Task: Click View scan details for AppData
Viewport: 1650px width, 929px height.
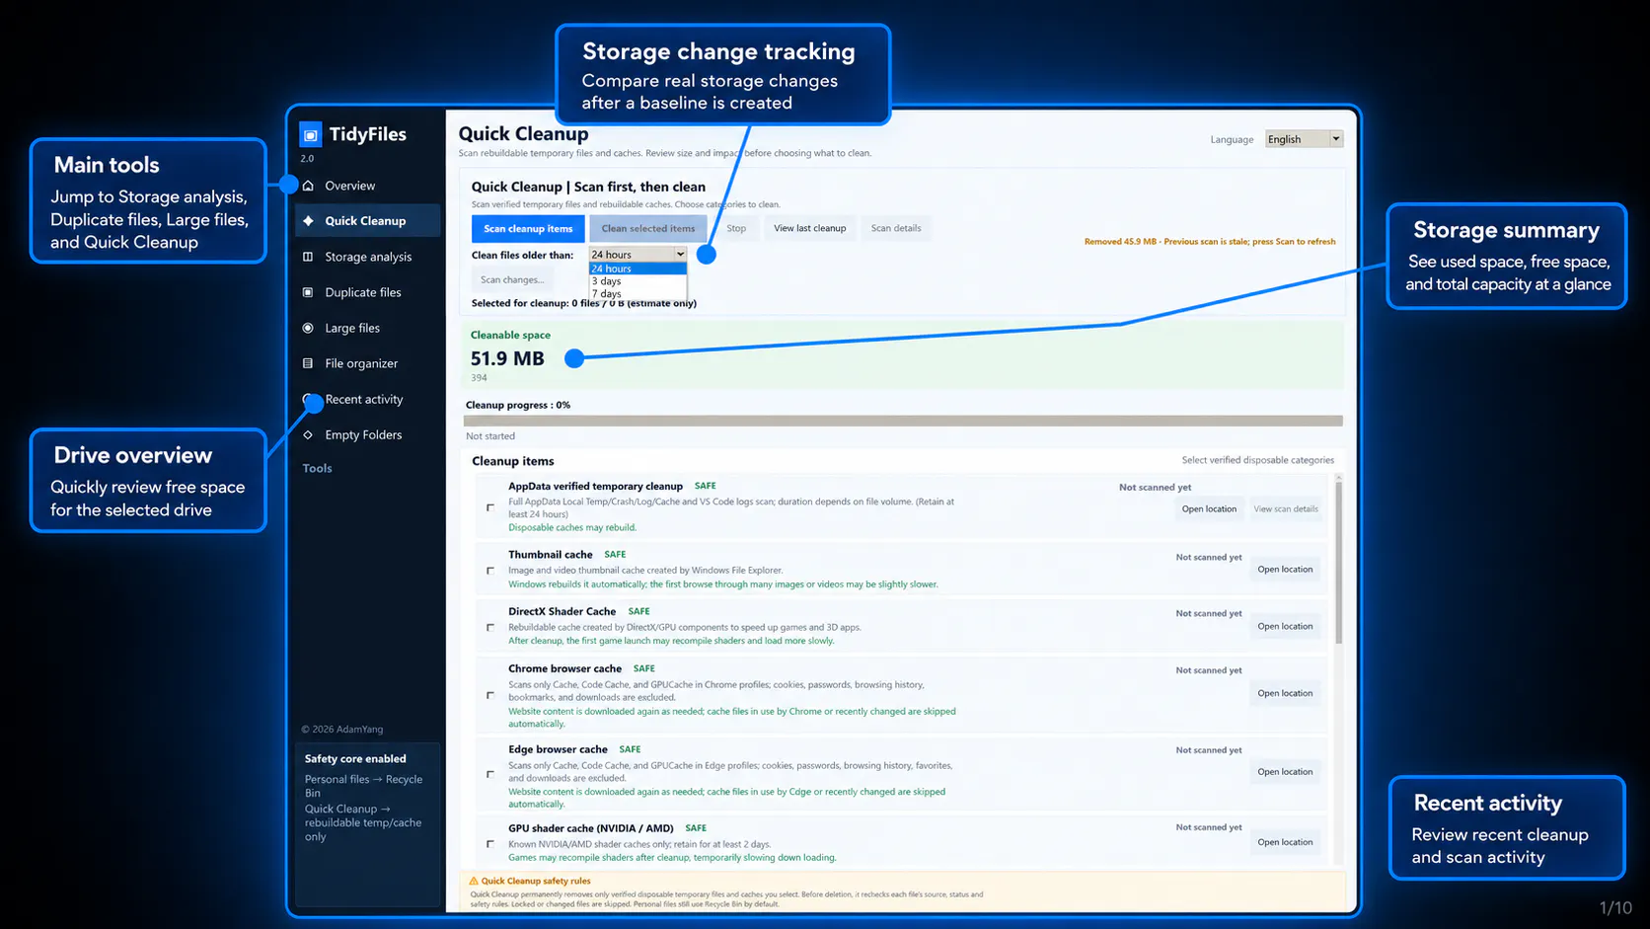Action: pos(1285,509)
